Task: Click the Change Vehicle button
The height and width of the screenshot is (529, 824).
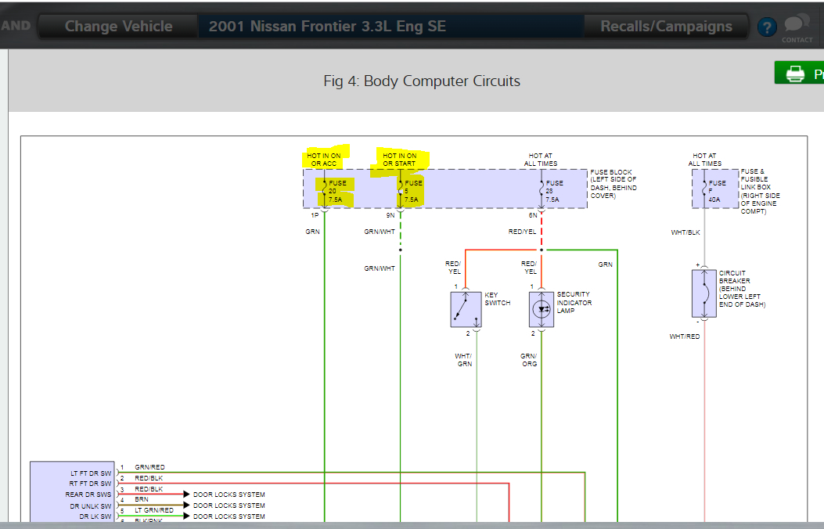Action: 119,27
